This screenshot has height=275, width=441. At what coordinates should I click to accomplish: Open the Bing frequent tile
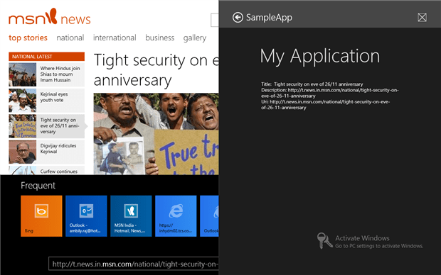[41, 216]
